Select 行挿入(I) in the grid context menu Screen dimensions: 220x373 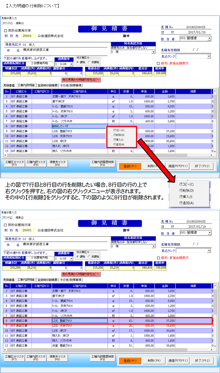(118, 140)
